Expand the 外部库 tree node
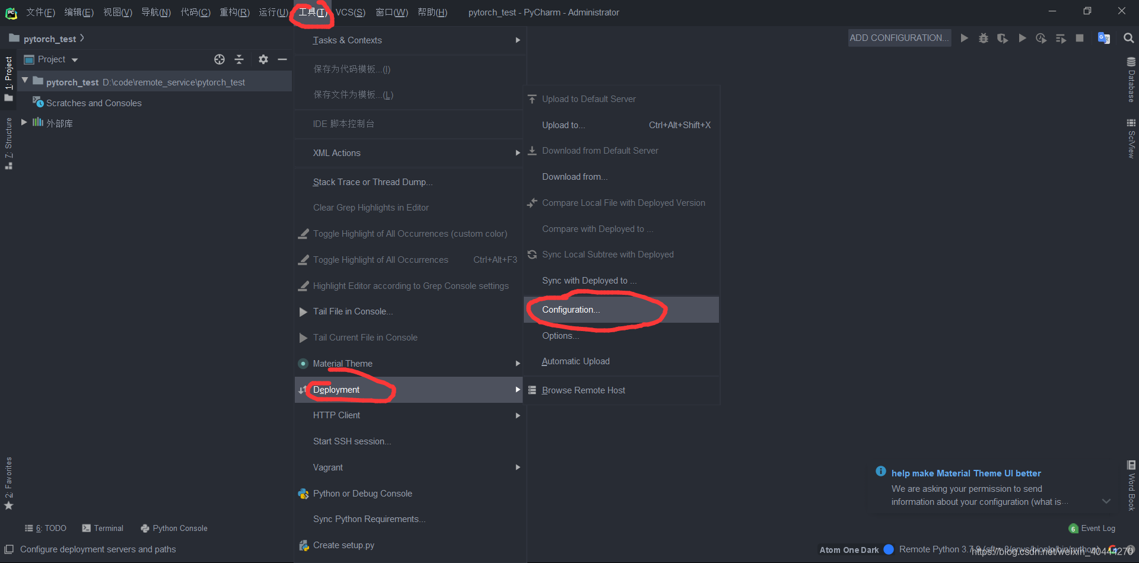 pyautogui.click(x=24, y=122)
